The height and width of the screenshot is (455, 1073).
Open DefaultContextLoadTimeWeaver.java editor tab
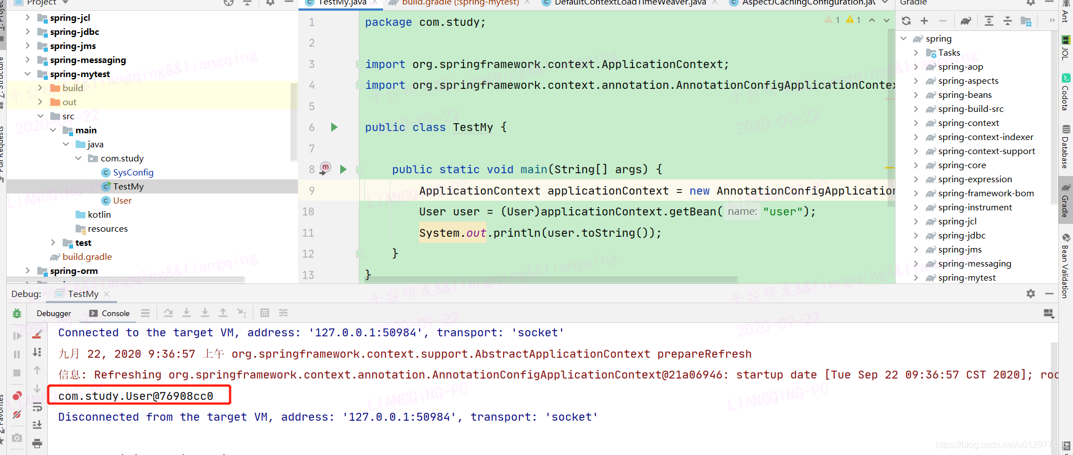[x=630, y=3]
